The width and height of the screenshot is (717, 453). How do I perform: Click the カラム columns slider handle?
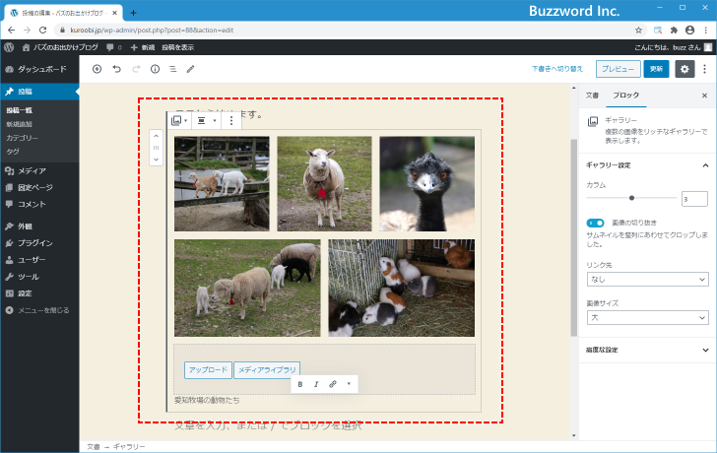[x=631, y=198]
